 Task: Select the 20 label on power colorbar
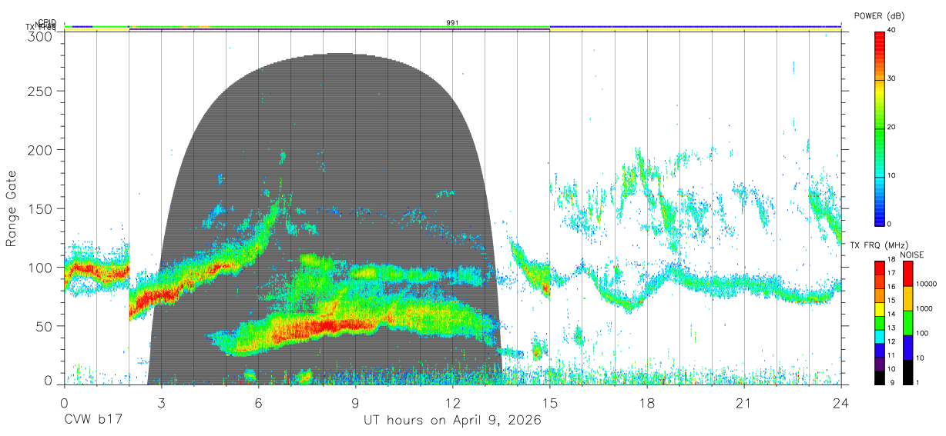(x=891, y=127)
